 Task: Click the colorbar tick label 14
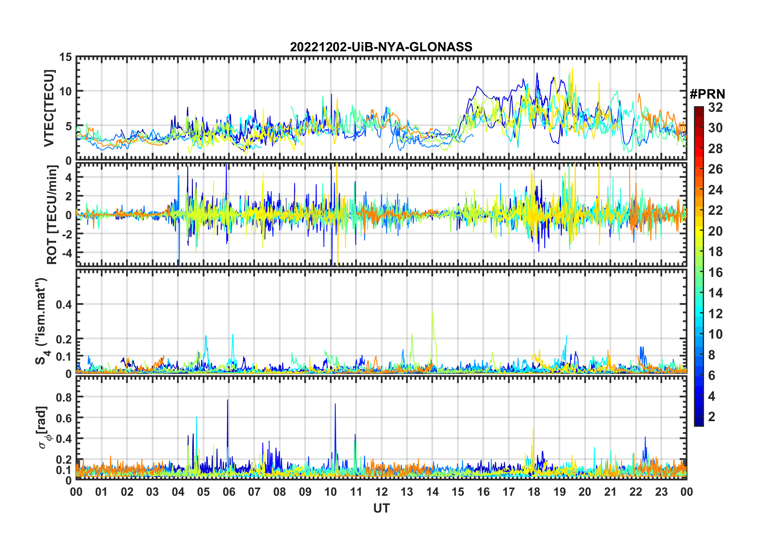(715, 293)
